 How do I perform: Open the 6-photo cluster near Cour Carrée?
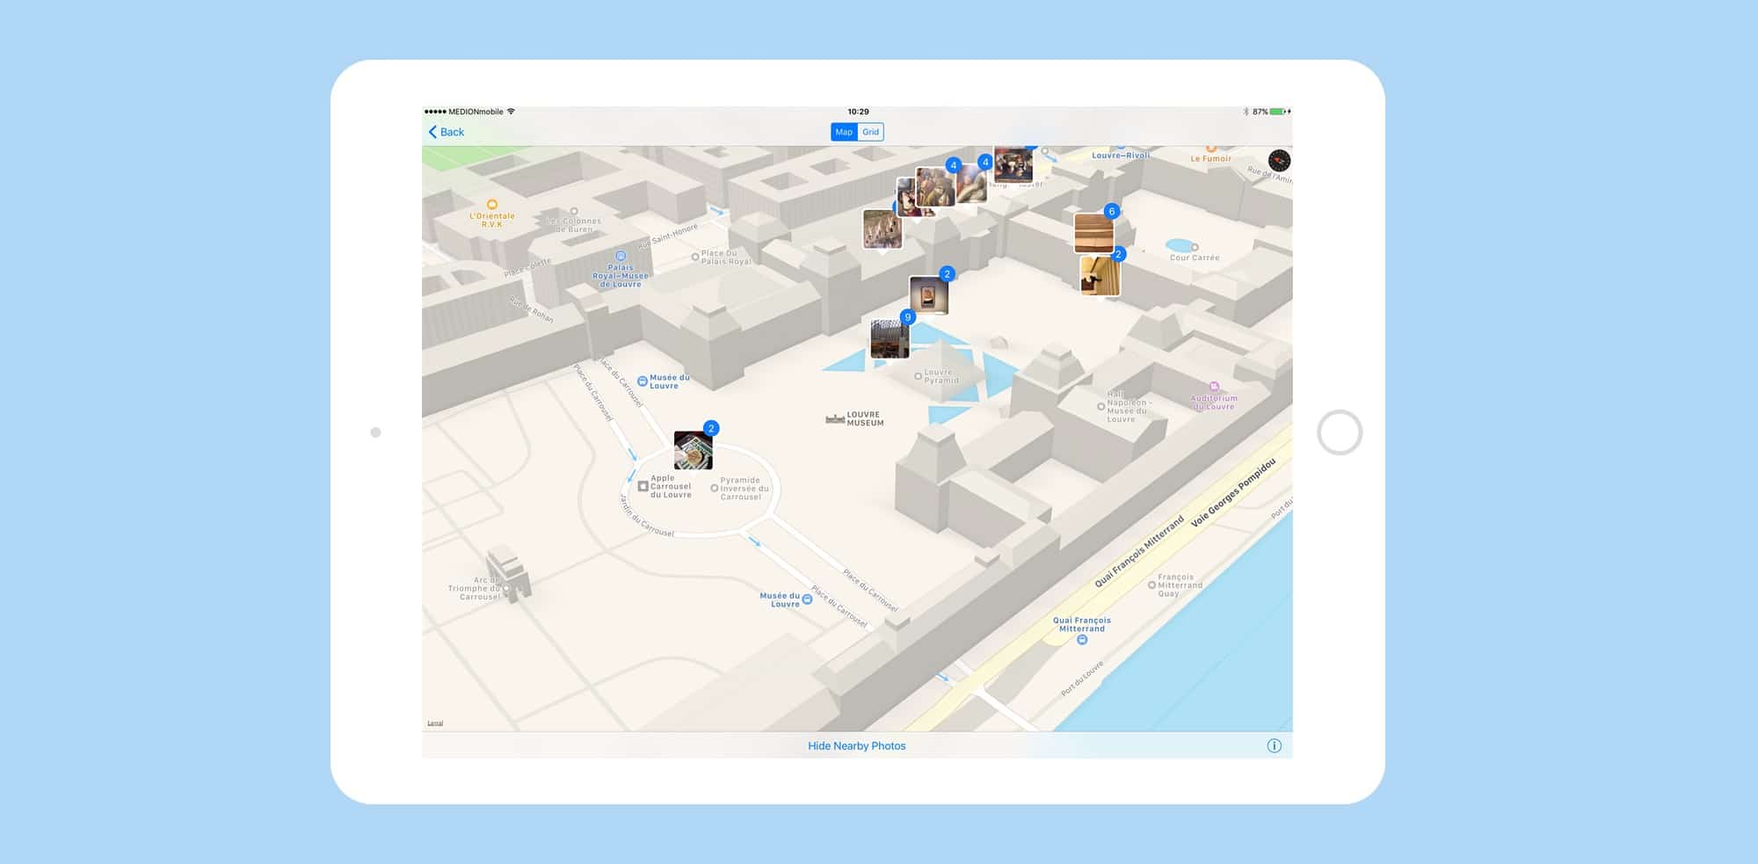[1093, 233]
